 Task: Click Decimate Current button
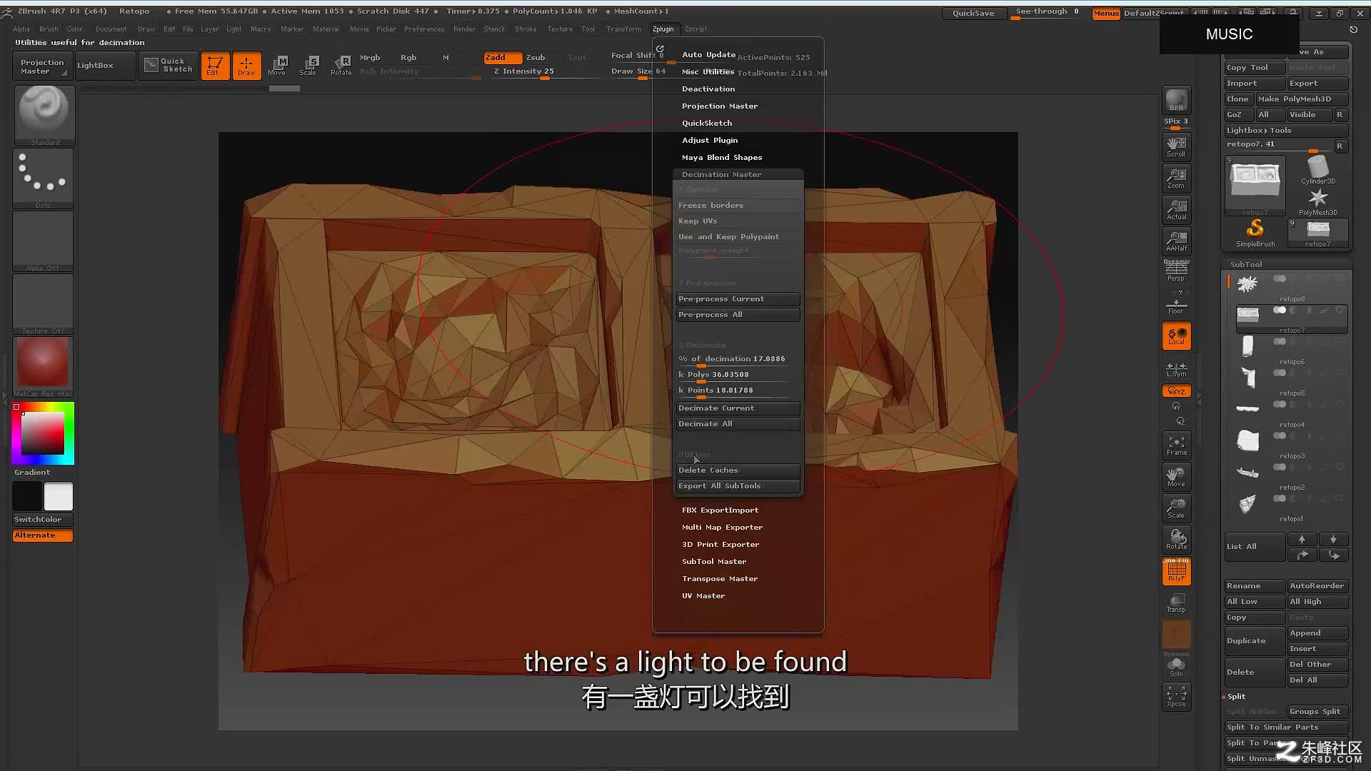point(738,408)
